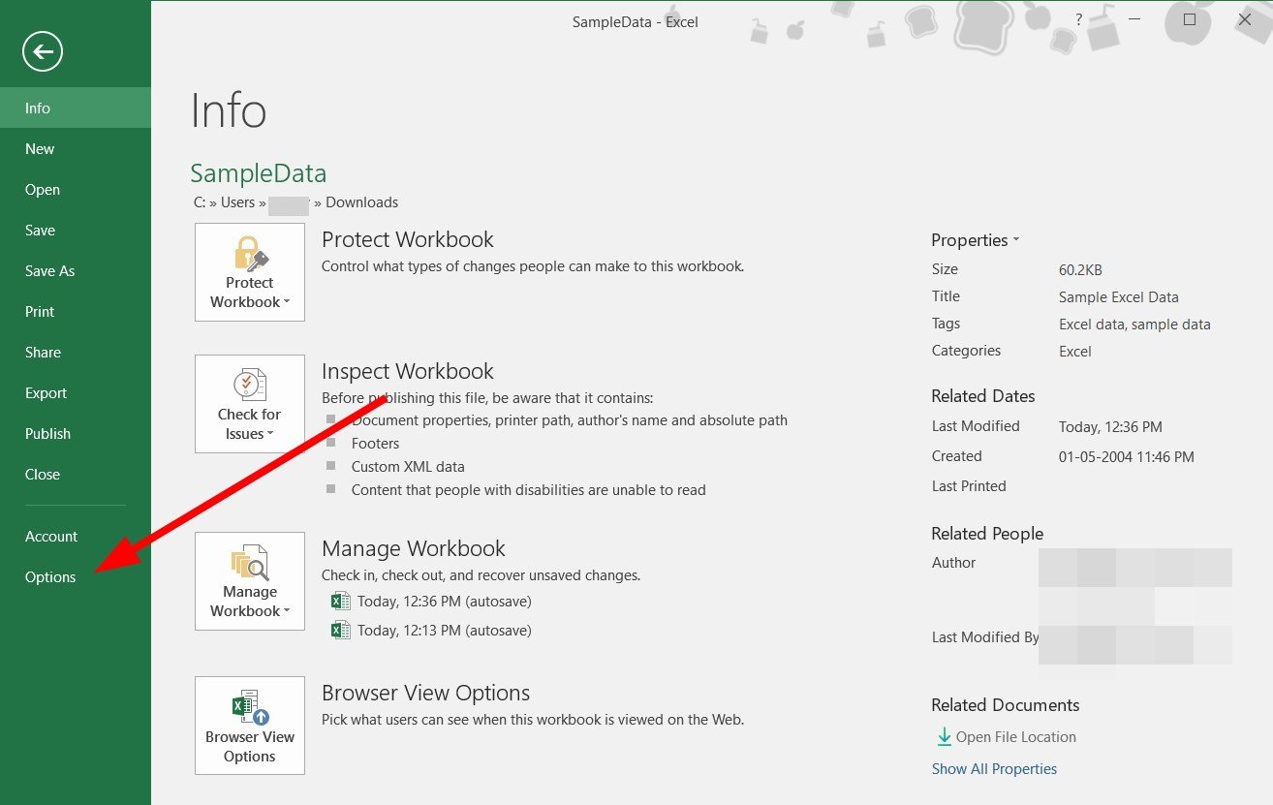Select Publish in the sidebar
The image size is (1273, 805).
pos(76,433)
